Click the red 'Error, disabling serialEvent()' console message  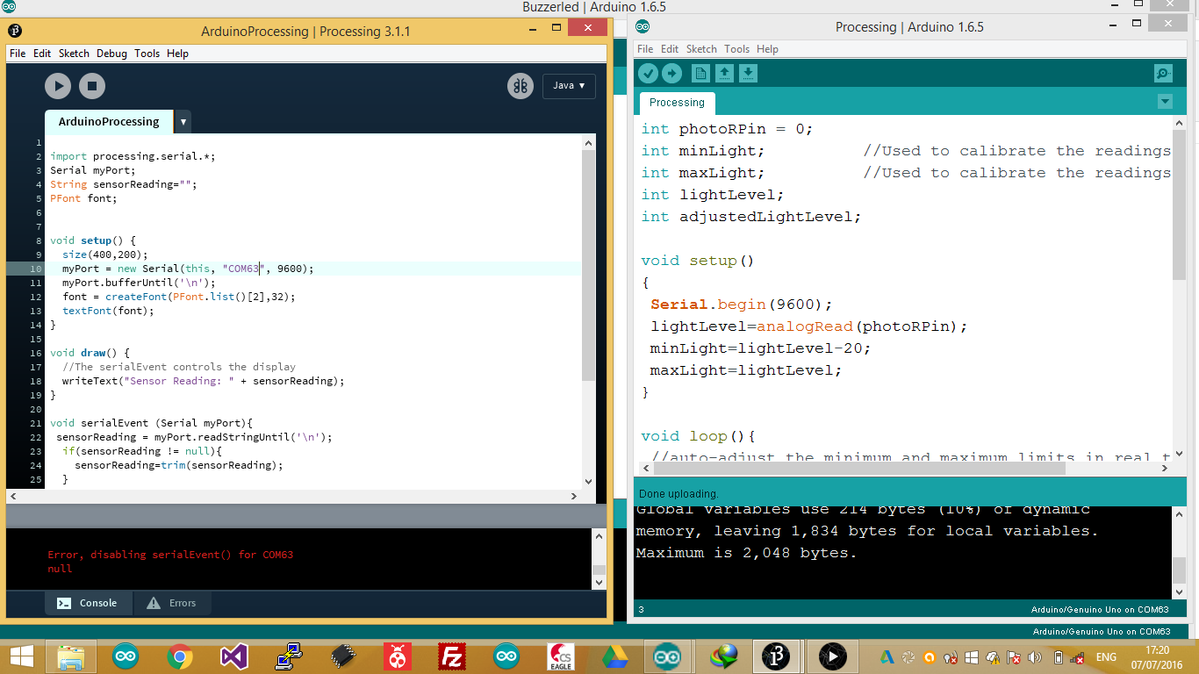coord(170,555)
